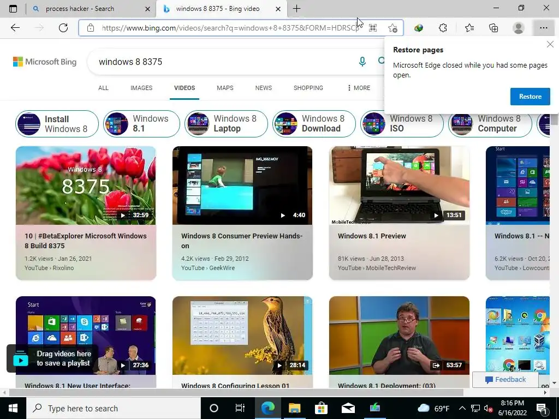This screenshot has height=419, width=559.
Task: Switch to the IMAGES tab
Action: point(141,88)
